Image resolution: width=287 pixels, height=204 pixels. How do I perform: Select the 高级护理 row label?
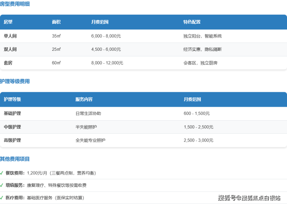pyautogui.click(x=12, y=140)
